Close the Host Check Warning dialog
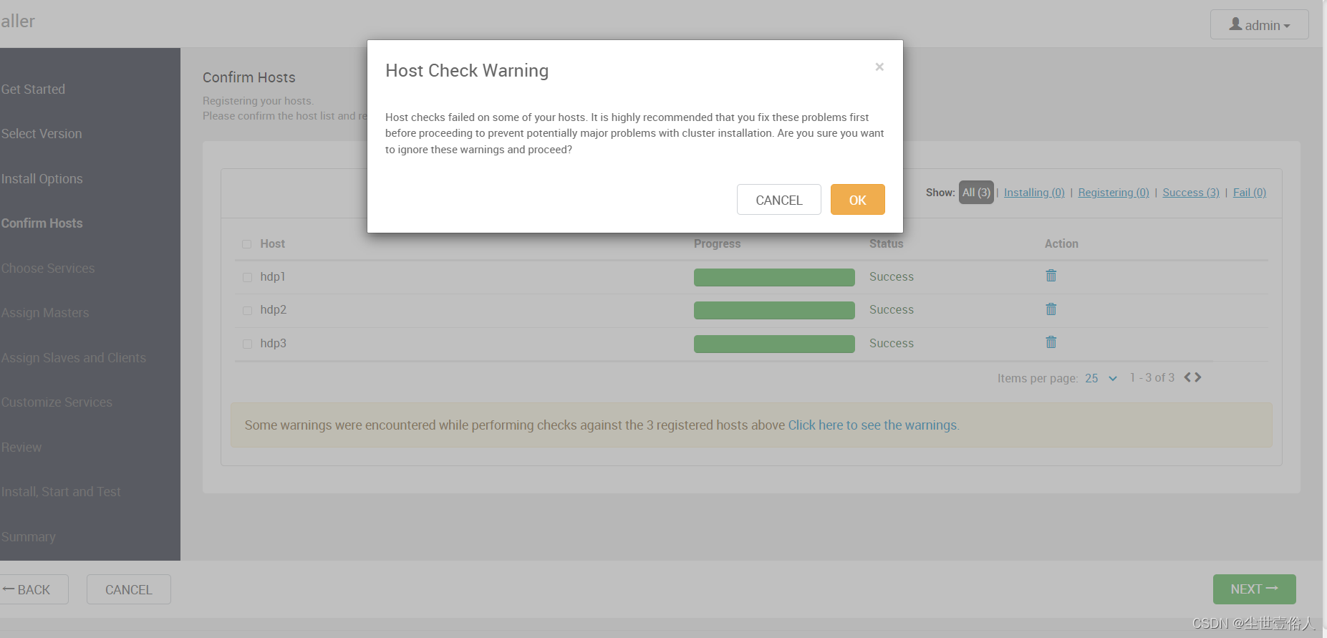The height and width of the screenshot is (638, 1327). [x=879, y=67]
